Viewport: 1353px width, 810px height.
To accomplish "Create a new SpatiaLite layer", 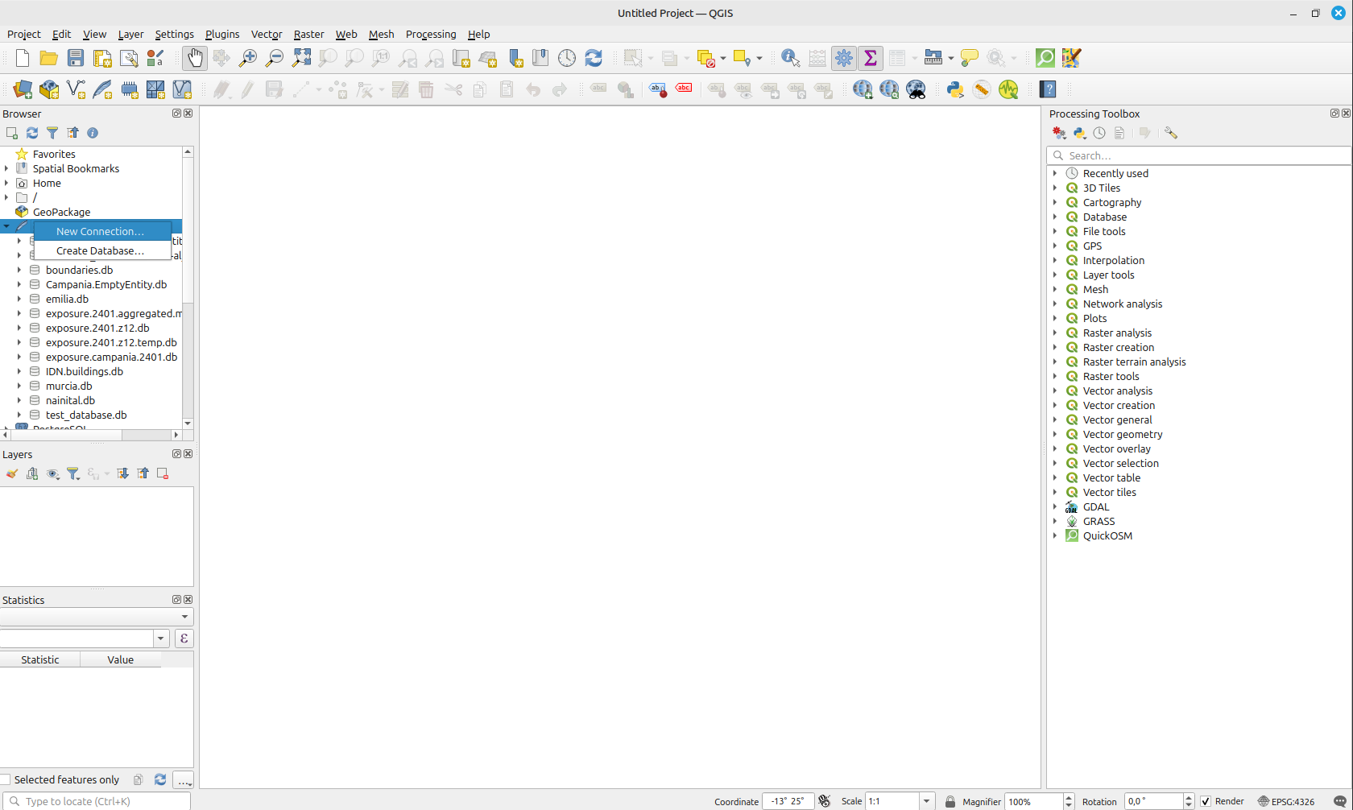I will (102, 89).
